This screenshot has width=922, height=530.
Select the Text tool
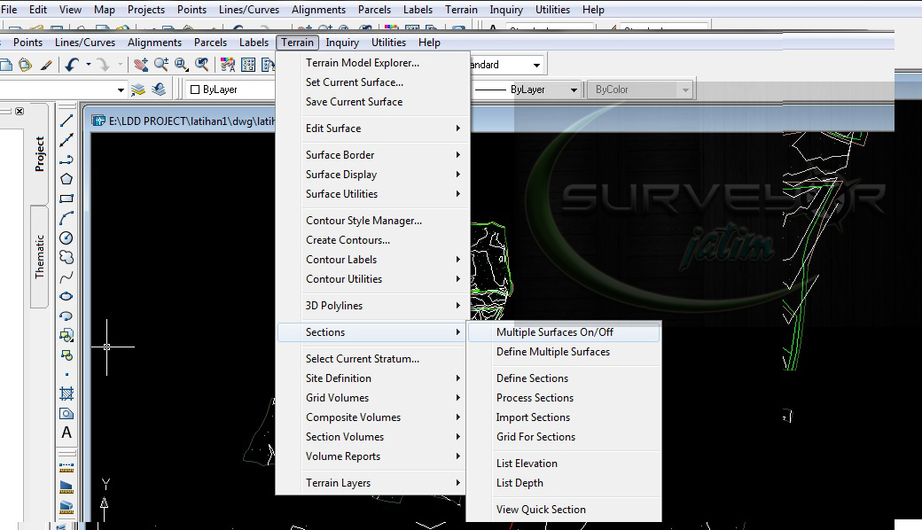[x=64, y=432]
